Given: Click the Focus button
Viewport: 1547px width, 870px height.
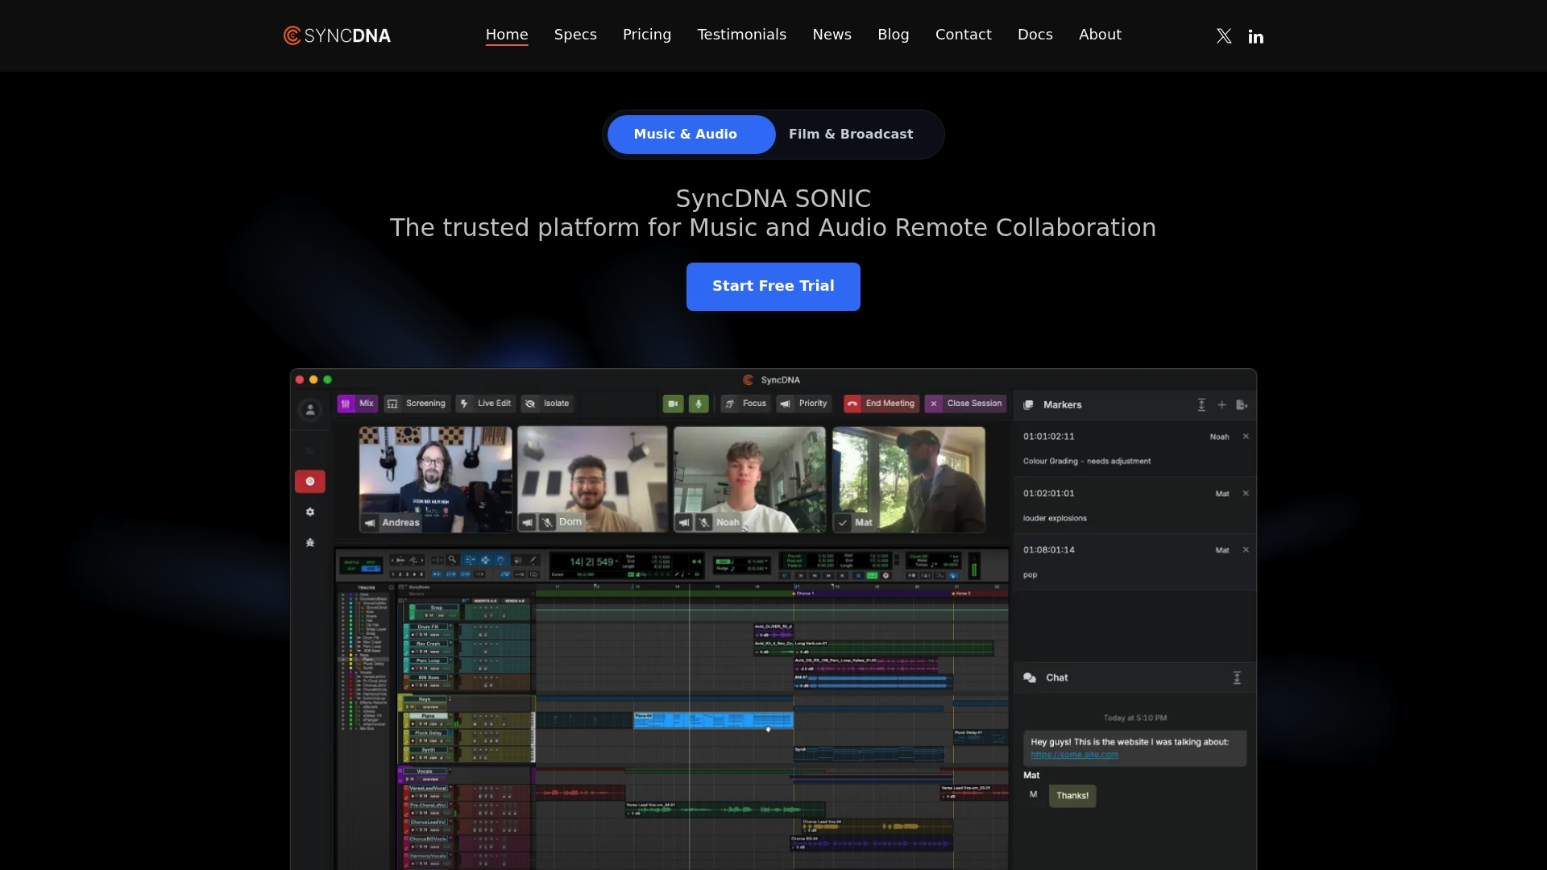Looking at the screenshot, I should point(745,404).
